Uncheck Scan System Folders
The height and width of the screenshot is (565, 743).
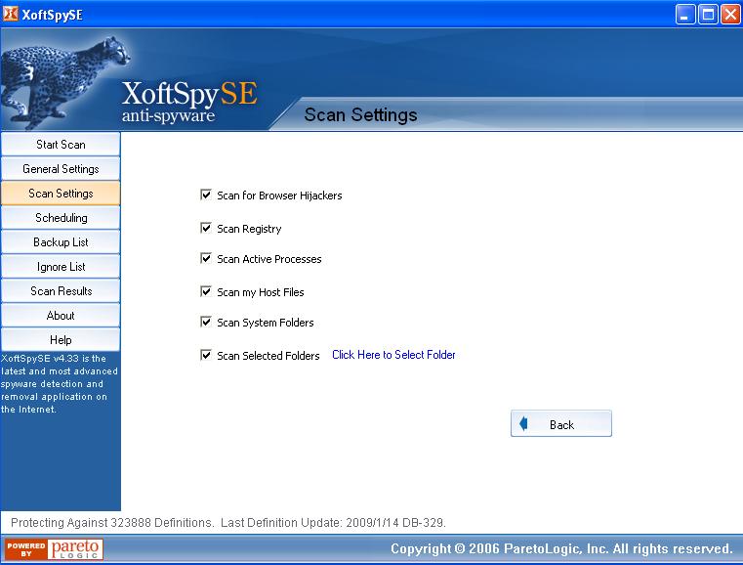[x=206, y=323]
